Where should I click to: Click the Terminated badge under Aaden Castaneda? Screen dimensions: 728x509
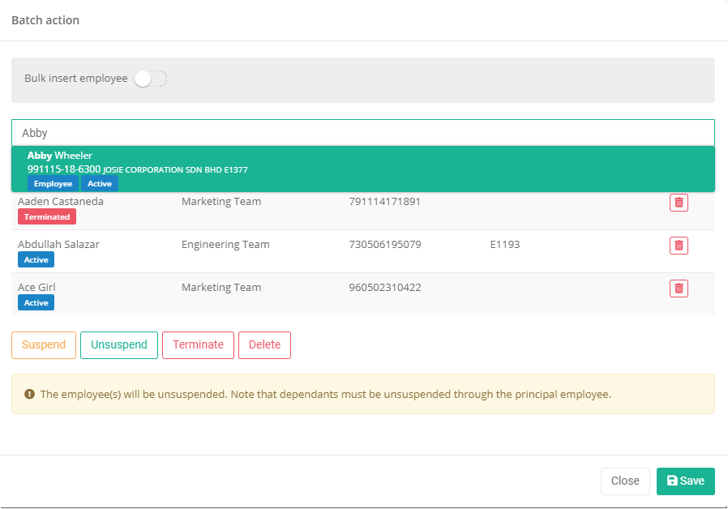point(47,217)
